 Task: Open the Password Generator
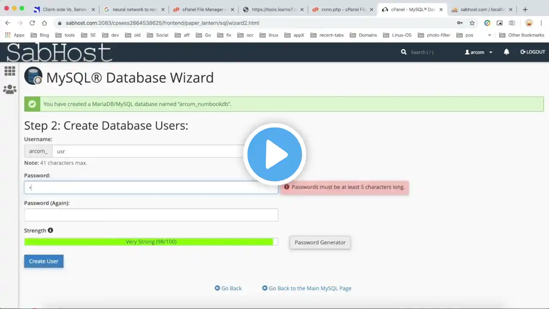coord(320,242)
